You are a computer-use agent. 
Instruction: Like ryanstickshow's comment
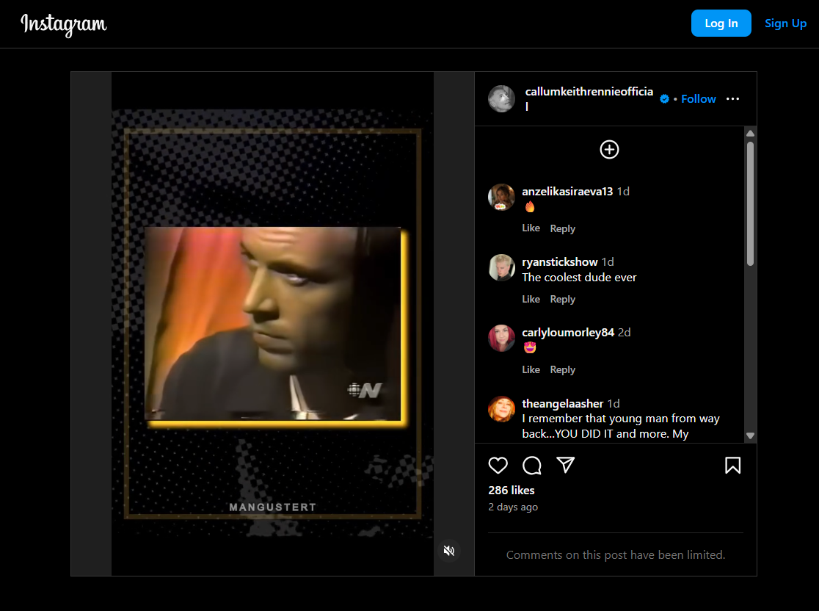click(531, 299)
